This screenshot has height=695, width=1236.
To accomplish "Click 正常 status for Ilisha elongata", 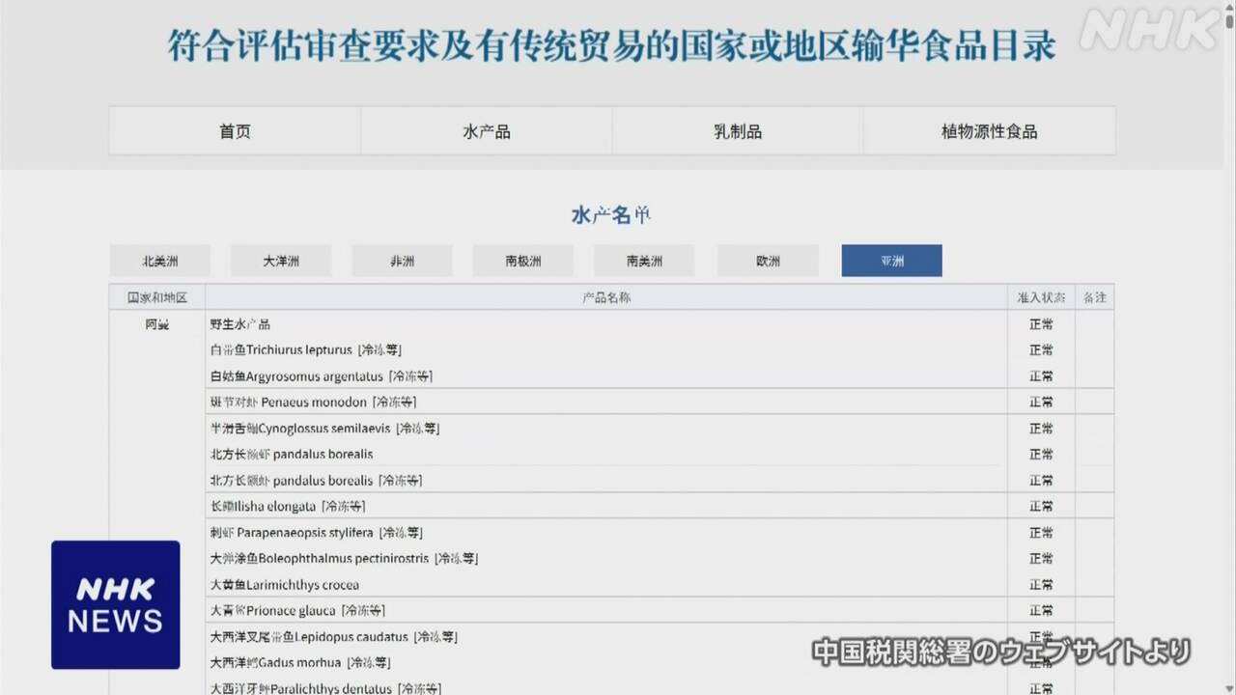I will (x=1041, y=506).
